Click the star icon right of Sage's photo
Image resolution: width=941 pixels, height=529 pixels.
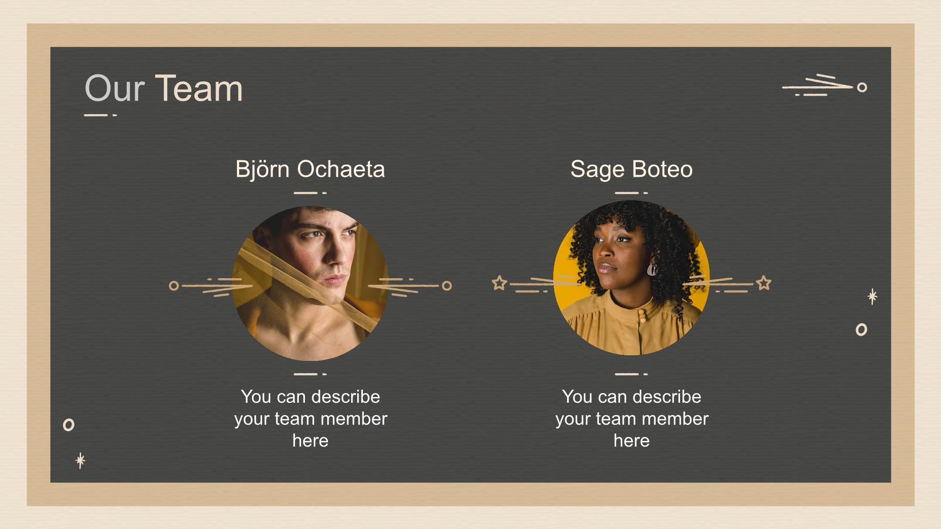pos(763,283)
